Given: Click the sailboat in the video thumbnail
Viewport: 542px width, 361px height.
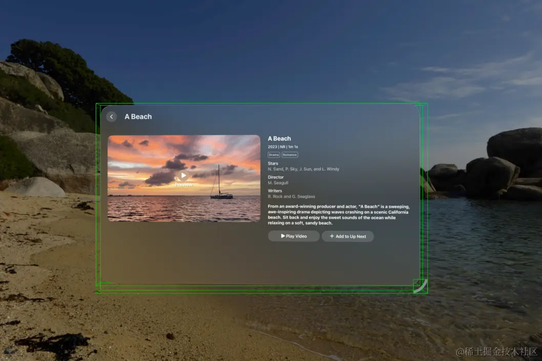Looking at the screenshot, I should (x=222, y=182).
